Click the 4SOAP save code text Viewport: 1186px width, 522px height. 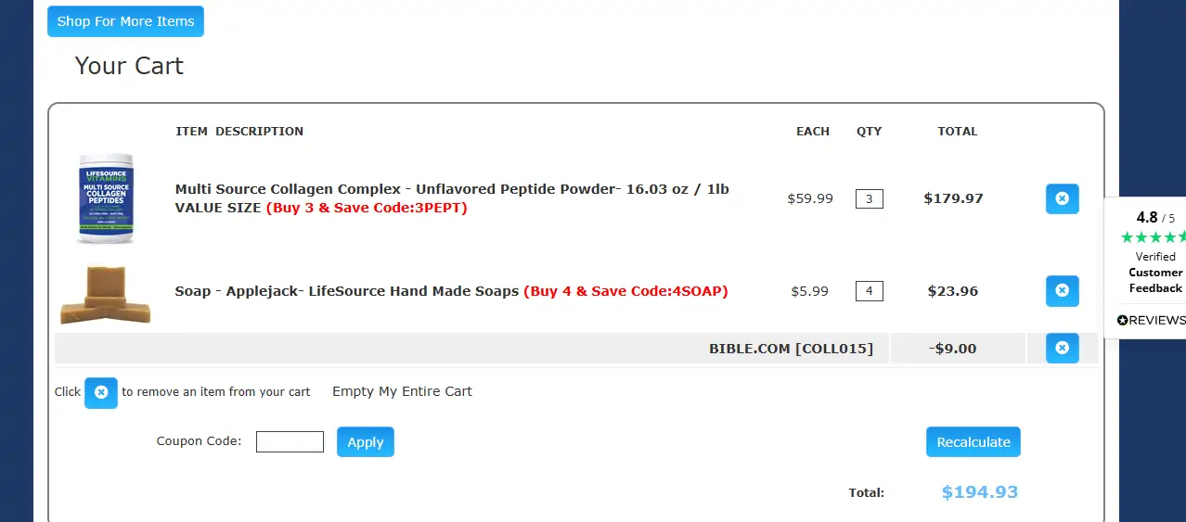tap(625, 291)
